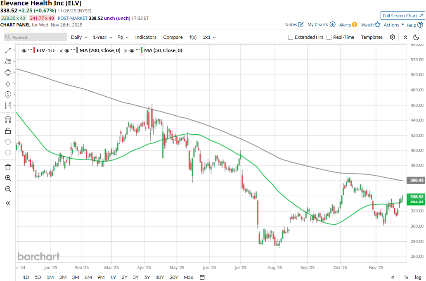Open the Indicators menu

[146, 37]
